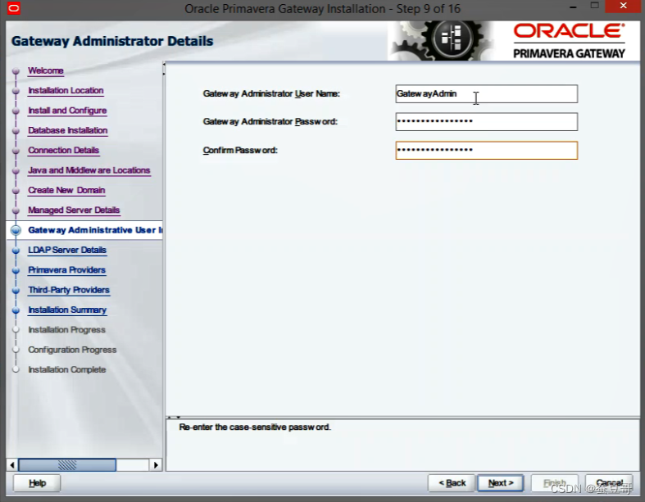Go to Primavera Providers step

coord(67,270)
